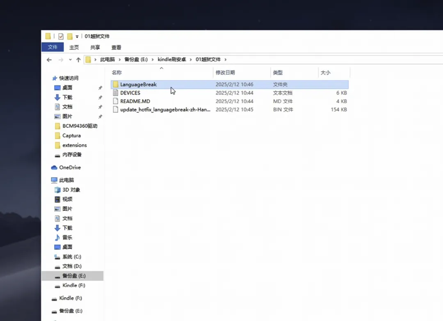Open 视频 under 此电脑
The image size is (443, 321).
click(67, 199)
